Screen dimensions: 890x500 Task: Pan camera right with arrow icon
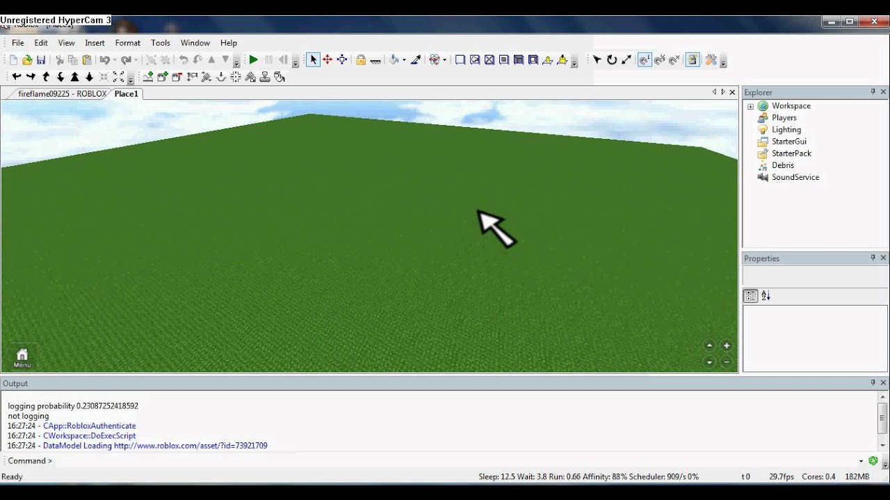point(31,76)
